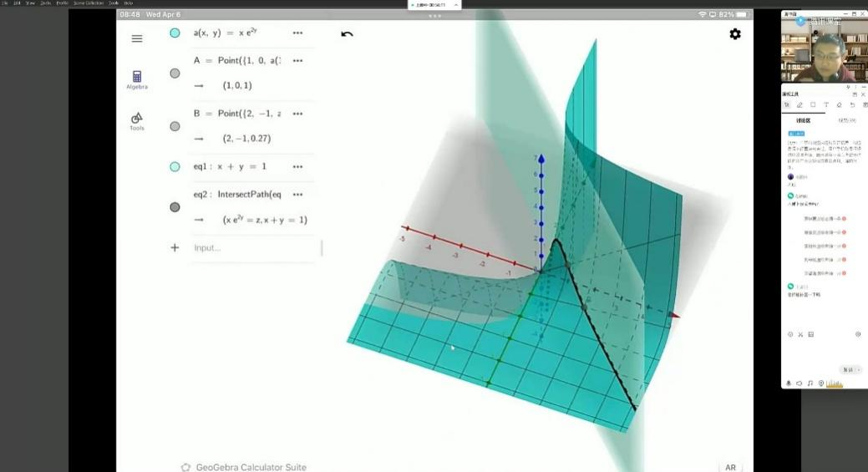Toggle visibility of function a(x, y)
The image size is (868, 472).
pos(175,33)
